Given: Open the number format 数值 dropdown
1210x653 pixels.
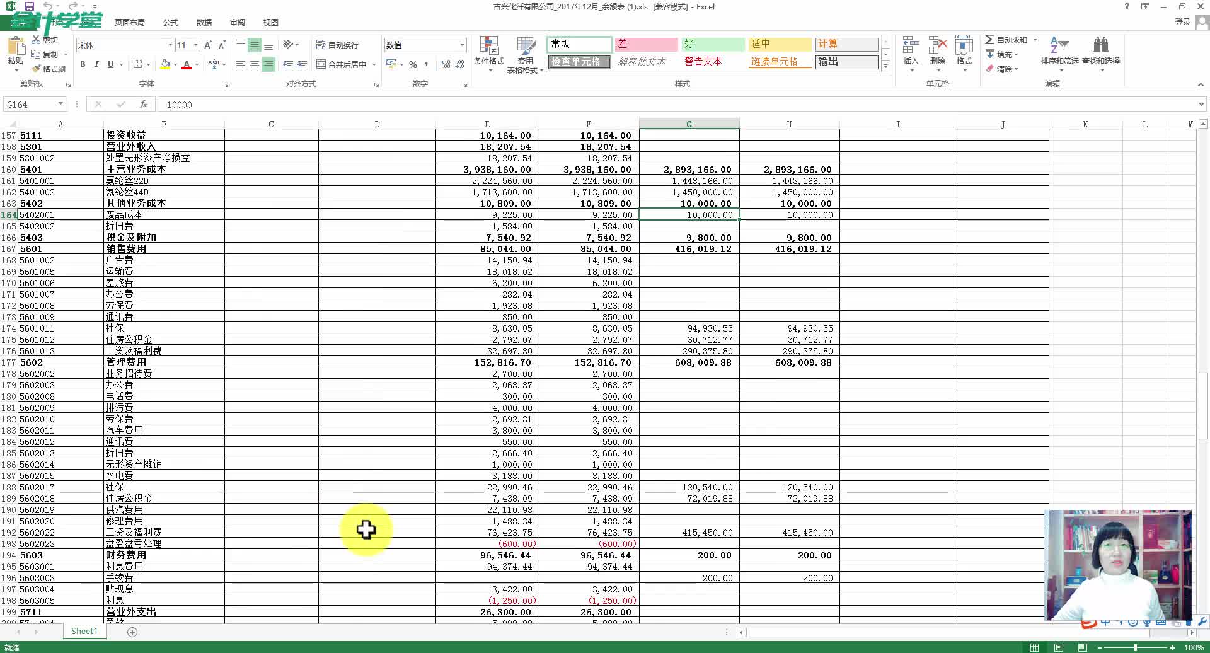Looking at the screenshot, I should 462,45.
